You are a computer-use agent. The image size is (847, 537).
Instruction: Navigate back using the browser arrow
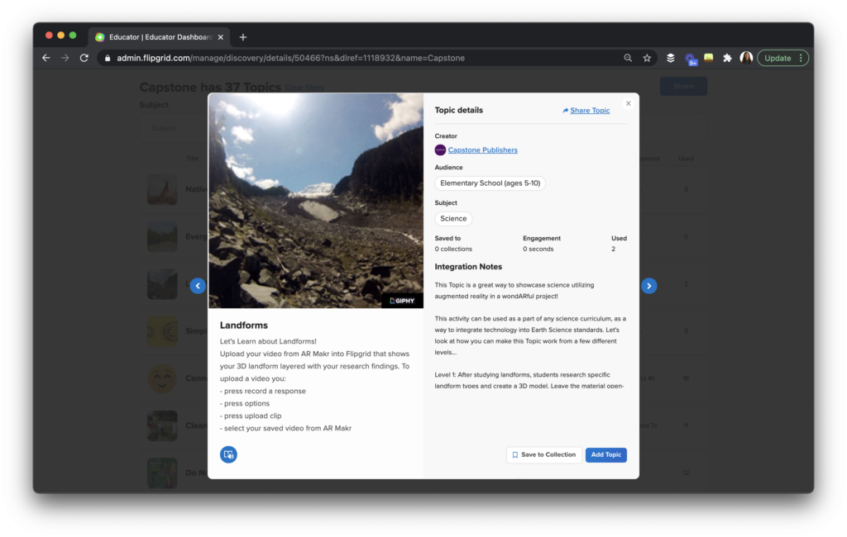tap(45, 58)
